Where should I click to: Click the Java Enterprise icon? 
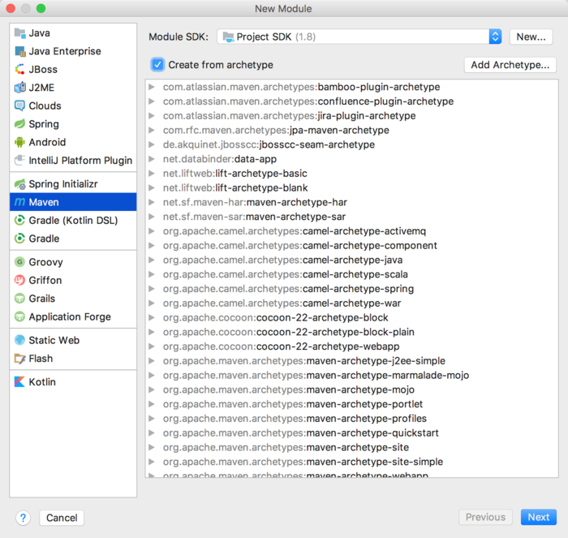click(19, 51)
